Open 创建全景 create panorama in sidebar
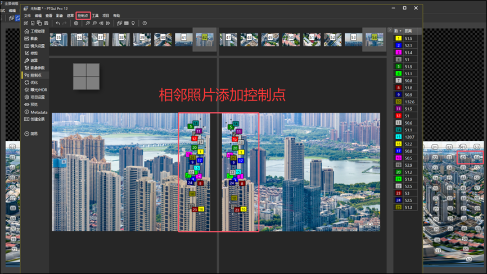Viewport: 487px width, 274px height. [34, 119]
